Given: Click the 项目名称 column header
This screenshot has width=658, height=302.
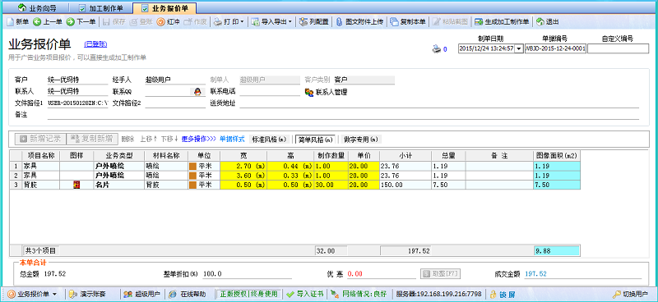Looking at the screenshot, I should (x=41, y=155).
